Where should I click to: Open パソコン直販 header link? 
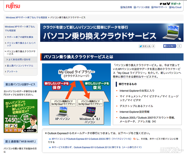point(143,7)
